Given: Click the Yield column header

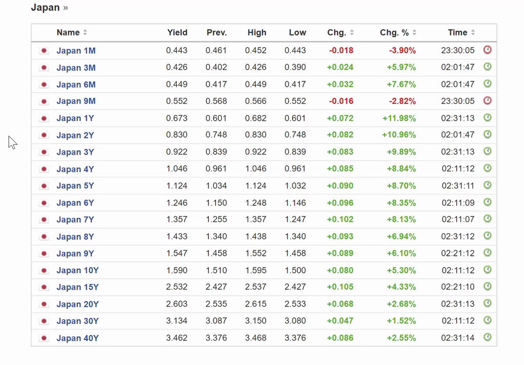Looking at the screenshot, I should pos(177,32).
